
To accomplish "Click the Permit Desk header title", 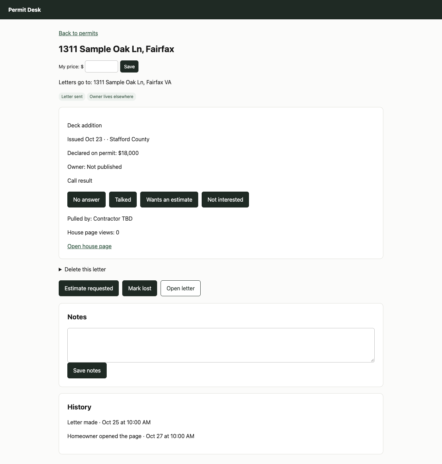I will pyautogui.click(x=25, y=10).
